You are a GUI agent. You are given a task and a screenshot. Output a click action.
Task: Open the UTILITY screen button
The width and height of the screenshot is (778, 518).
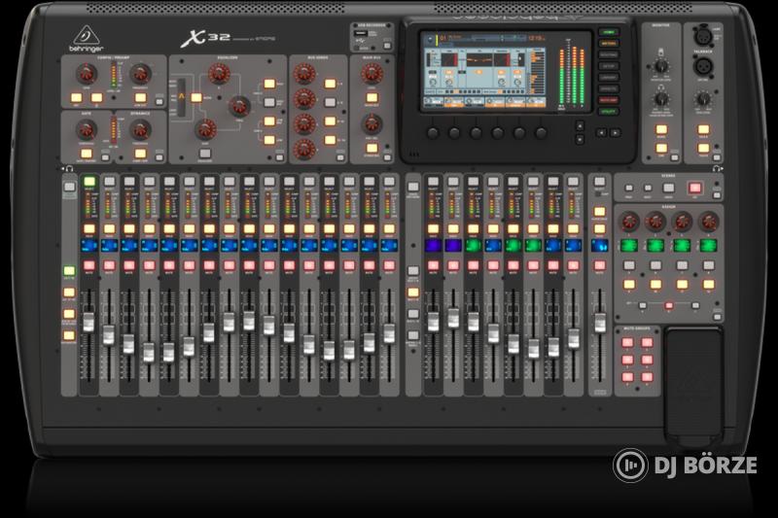click(609, 112)
